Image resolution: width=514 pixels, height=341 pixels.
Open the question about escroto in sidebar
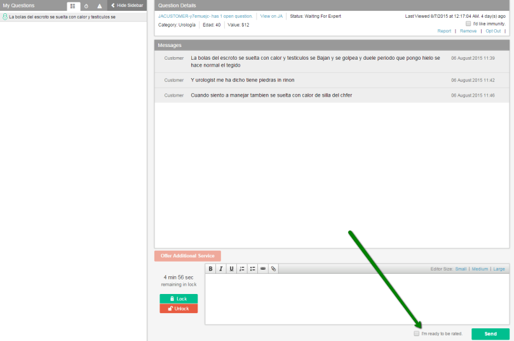tap(62, 17)
